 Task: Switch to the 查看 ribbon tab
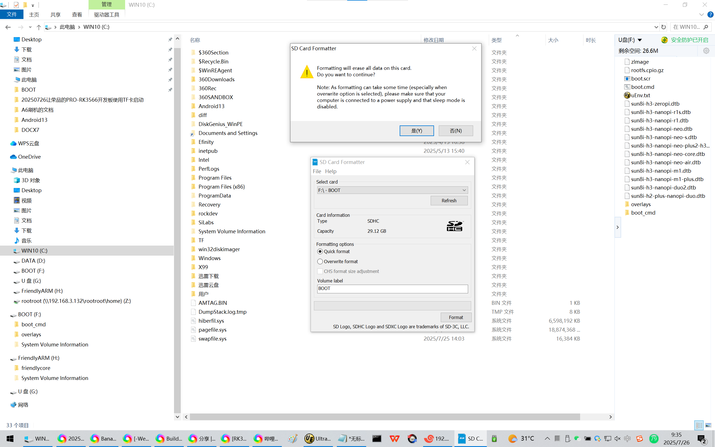(77, 15)
